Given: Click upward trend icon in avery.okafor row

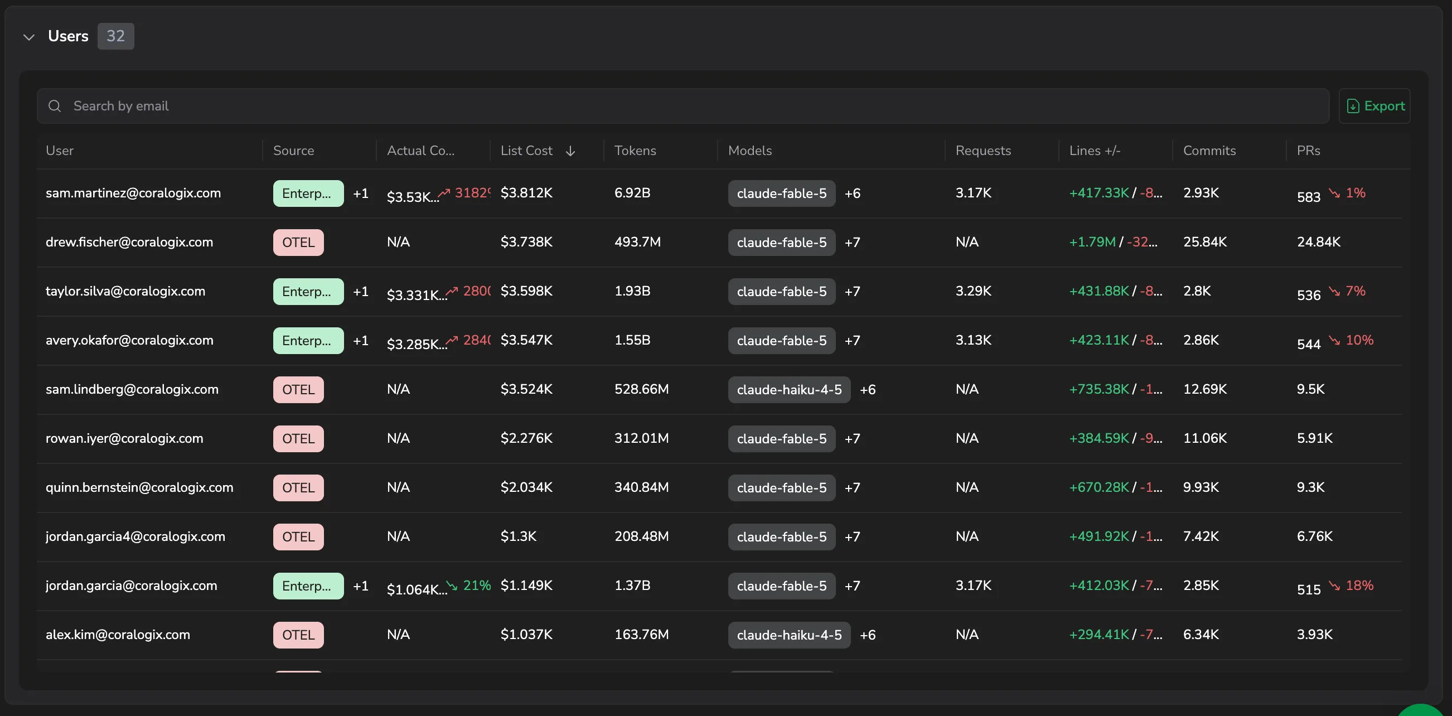Looking at the screenshot, I should click(x=452, y=340).
